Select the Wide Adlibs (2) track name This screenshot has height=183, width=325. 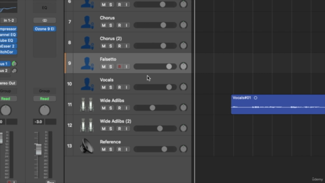point(115,121)
